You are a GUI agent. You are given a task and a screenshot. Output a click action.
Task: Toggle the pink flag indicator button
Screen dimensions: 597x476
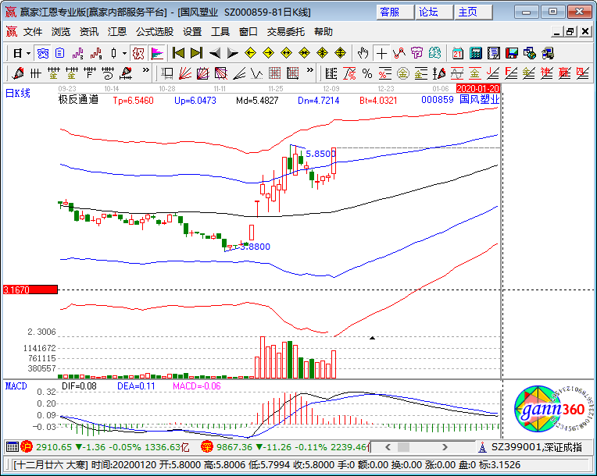coord(157,53)
